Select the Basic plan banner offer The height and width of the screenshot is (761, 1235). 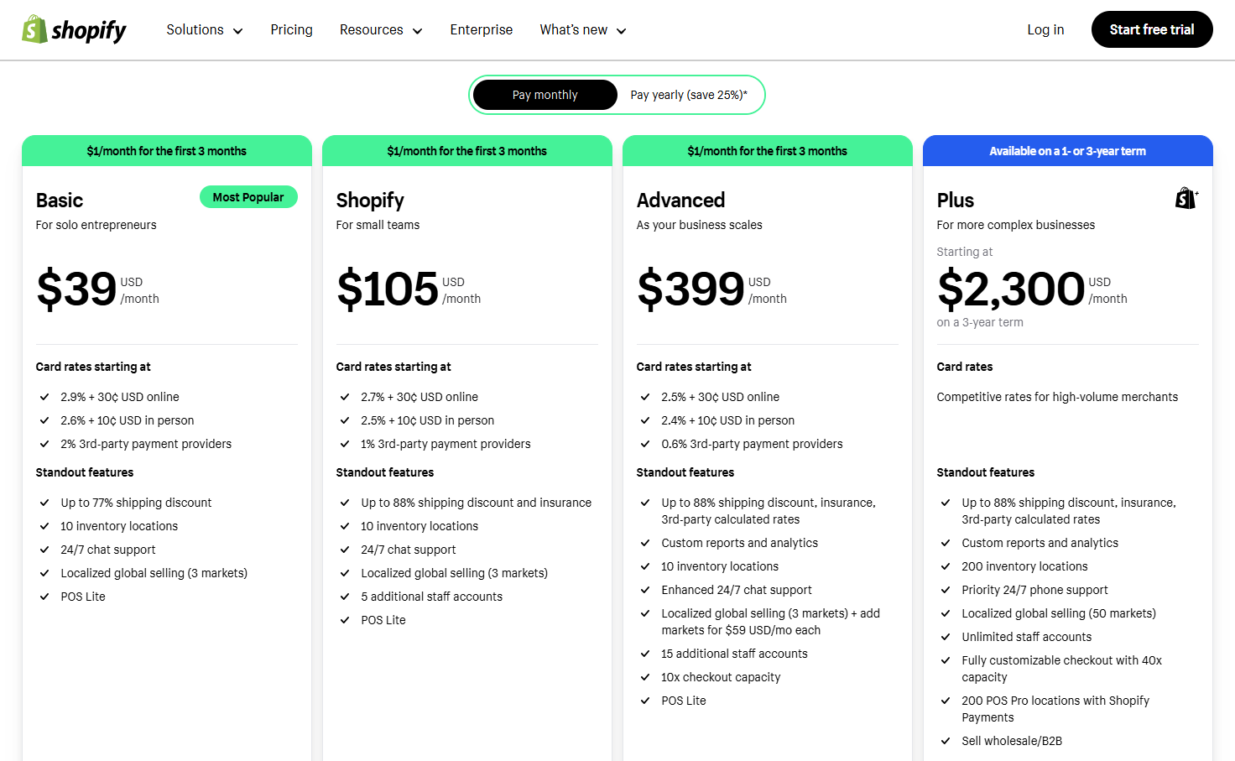pos(167,151)
